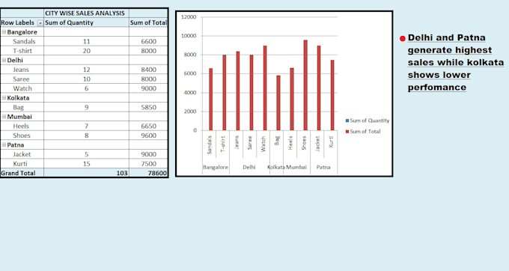Select the Watch bar in the chart

coord(265,88)
